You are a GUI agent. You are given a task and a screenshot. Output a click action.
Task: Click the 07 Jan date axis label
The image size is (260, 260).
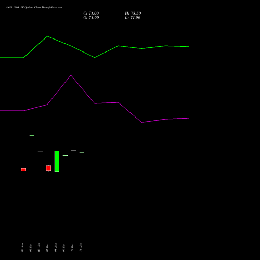47,248
